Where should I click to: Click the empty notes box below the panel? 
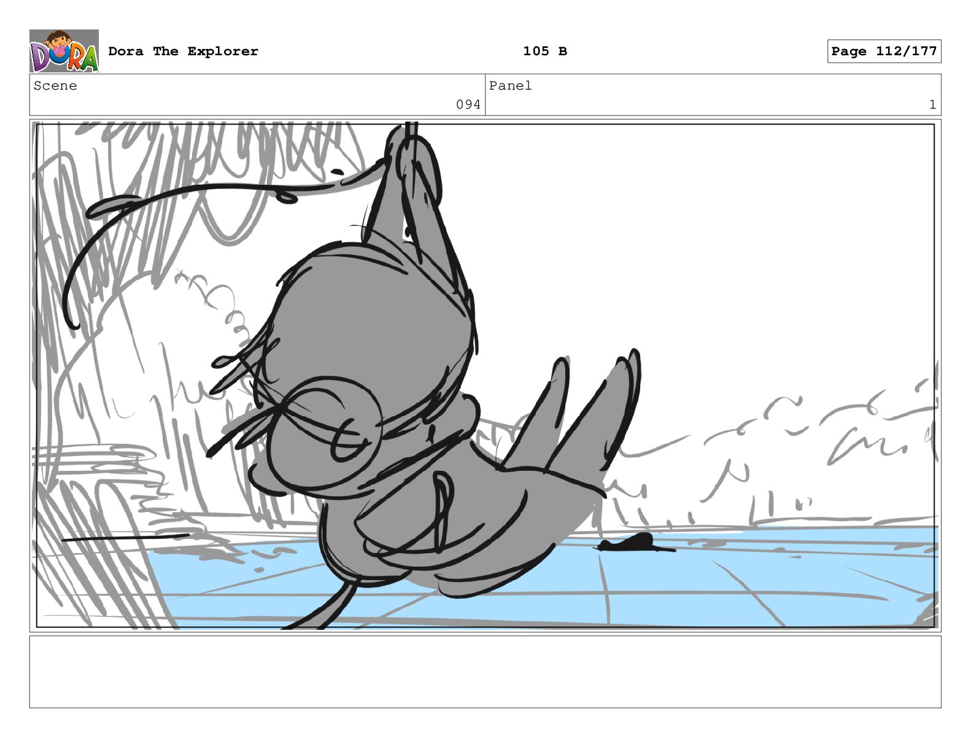coord(485,672)
